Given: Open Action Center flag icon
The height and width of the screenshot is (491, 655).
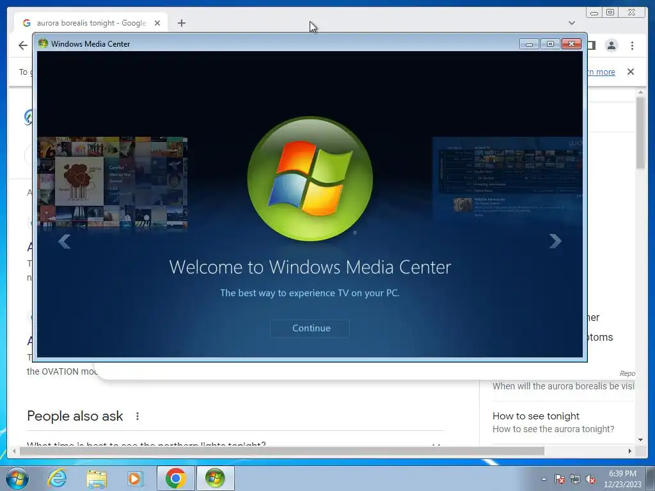Looking at the screenshot, I should 560,479.
